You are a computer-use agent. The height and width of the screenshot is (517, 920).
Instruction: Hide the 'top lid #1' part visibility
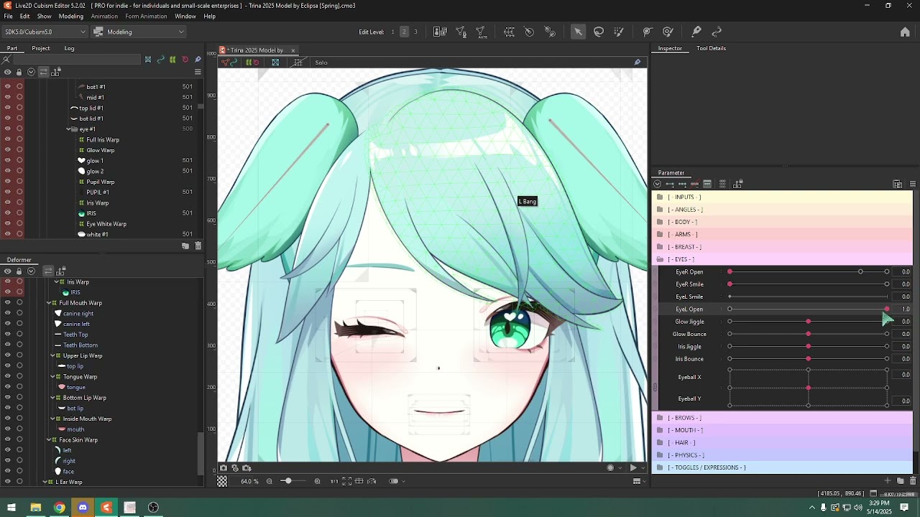click(x=8, y=108)
